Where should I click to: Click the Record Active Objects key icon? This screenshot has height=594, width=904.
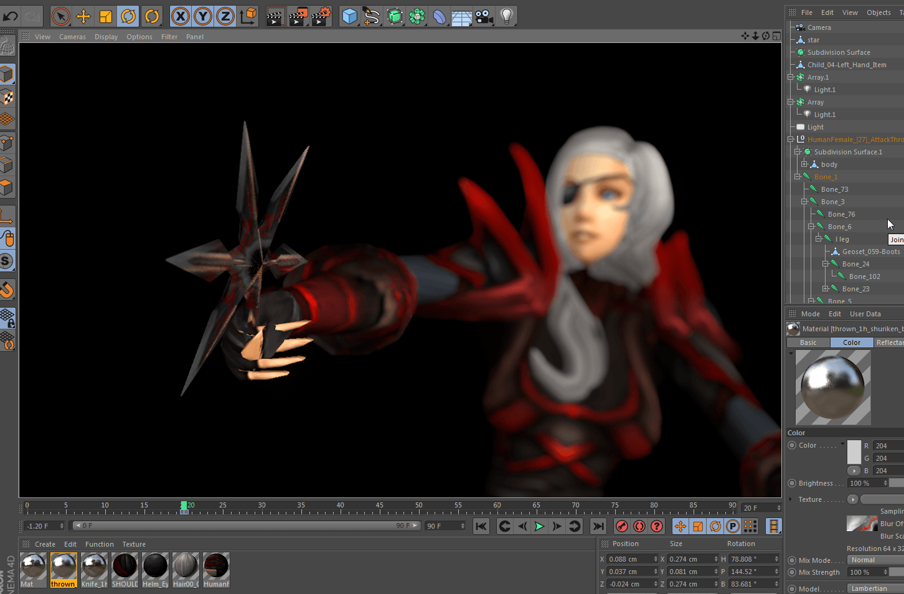coord(622,526)
